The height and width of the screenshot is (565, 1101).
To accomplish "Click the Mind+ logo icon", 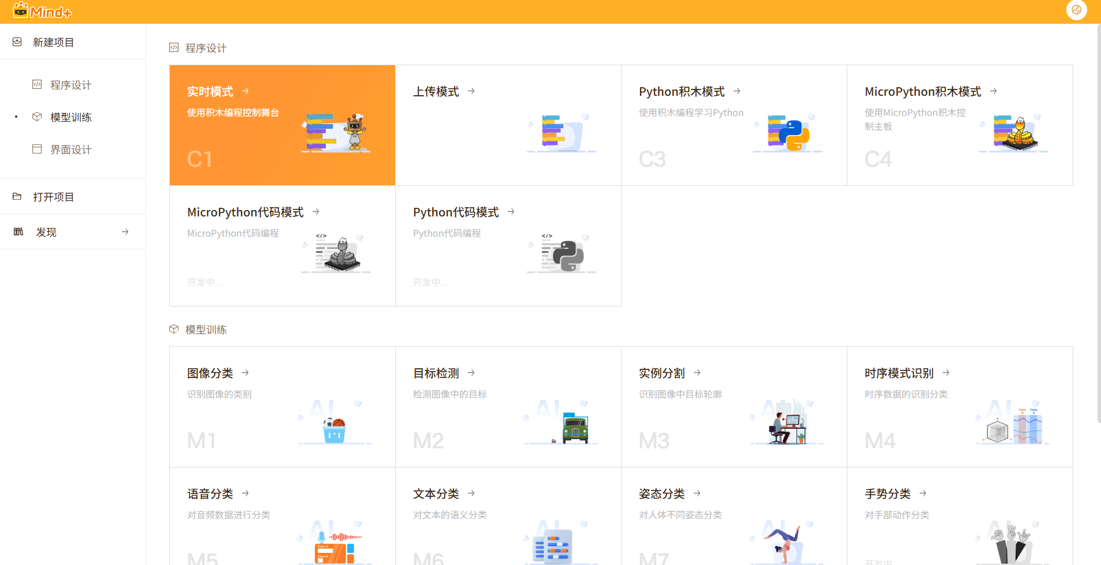I will coord(21,10).
